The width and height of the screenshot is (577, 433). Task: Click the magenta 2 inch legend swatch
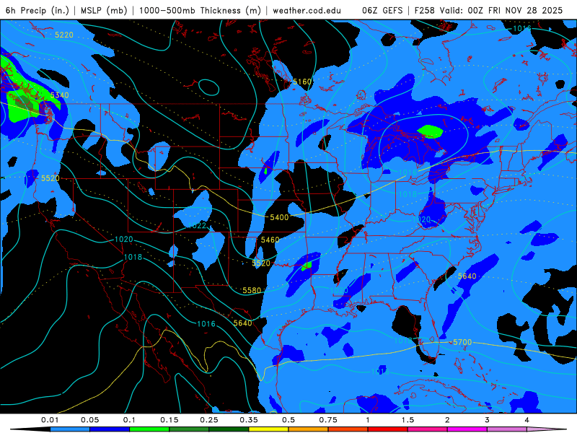467,429
